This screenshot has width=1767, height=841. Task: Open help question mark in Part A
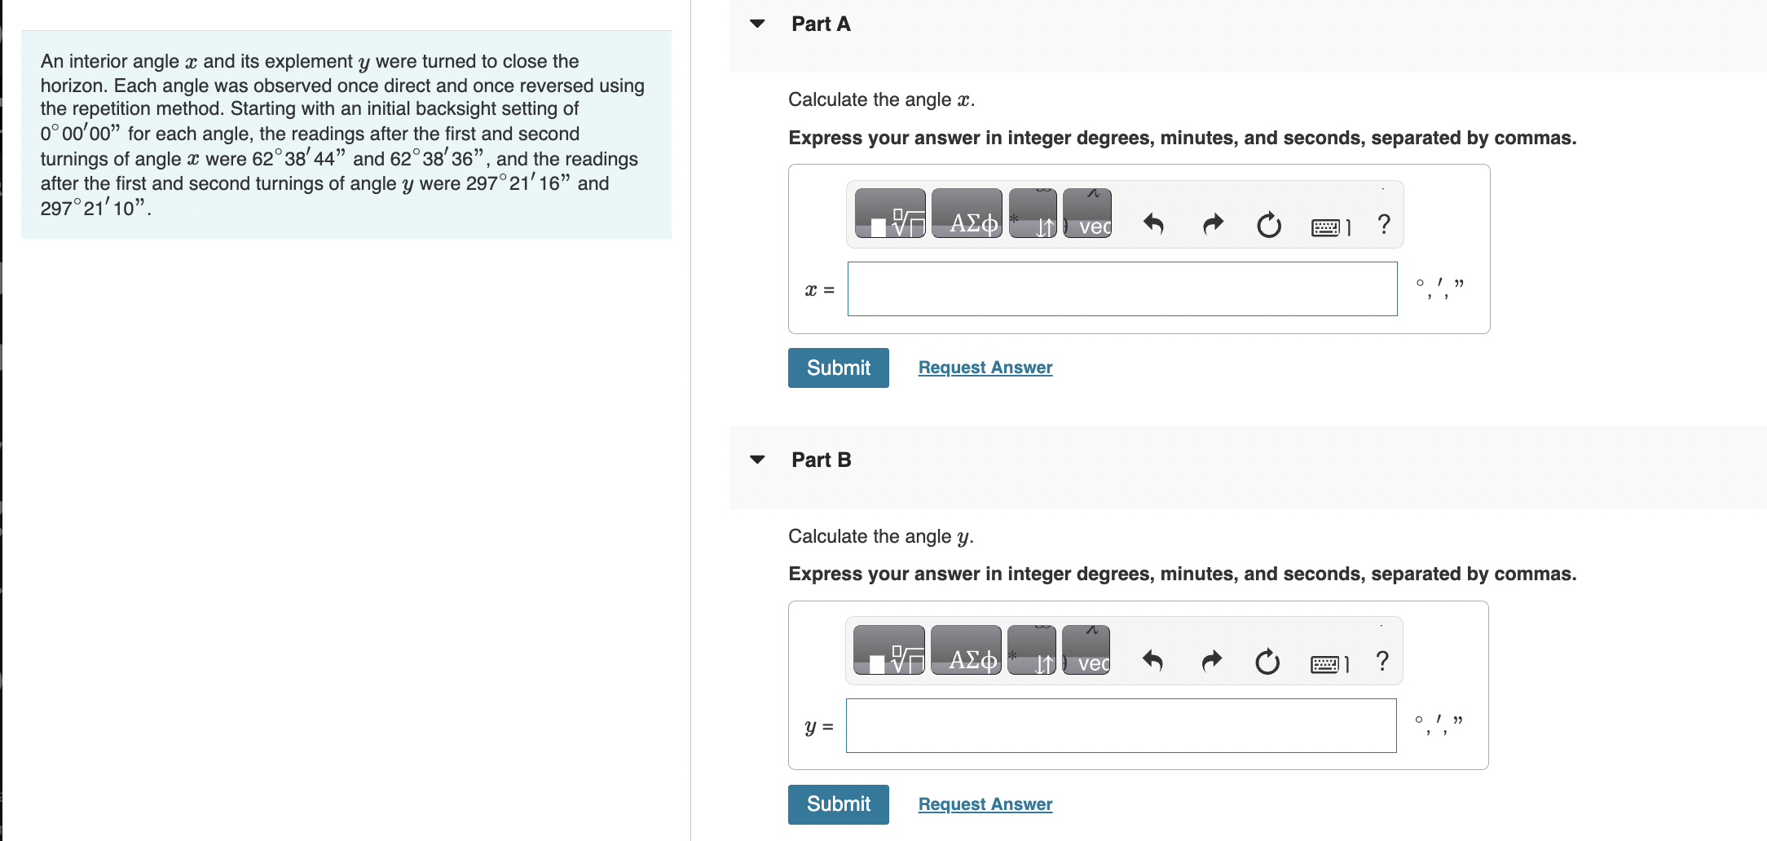(x=1383, y=223)
